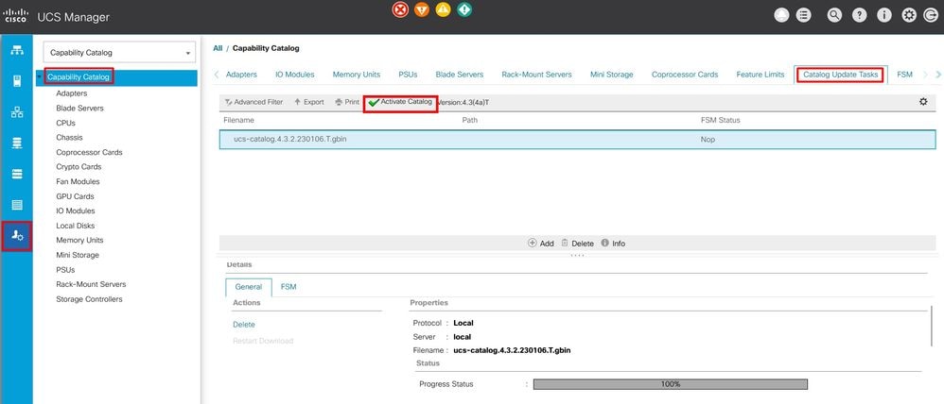The height and width of the screenshot is (404, 944).
Task: Click the logout icon in header
Action: (930, 16)
